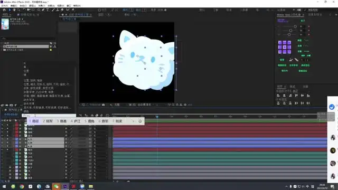Click the timeline layer search field
This screenshot has height=190, width=338.
click(49, 116)
